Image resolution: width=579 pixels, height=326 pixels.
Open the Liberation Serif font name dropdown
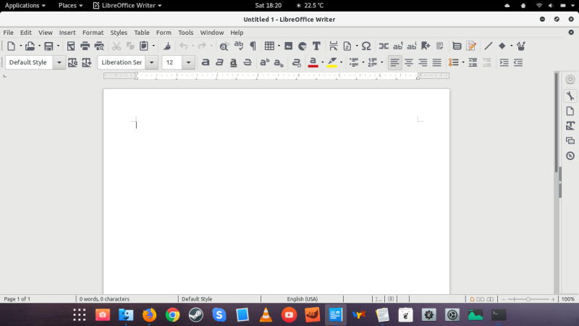pyautogui.click(x=151, y=62)
